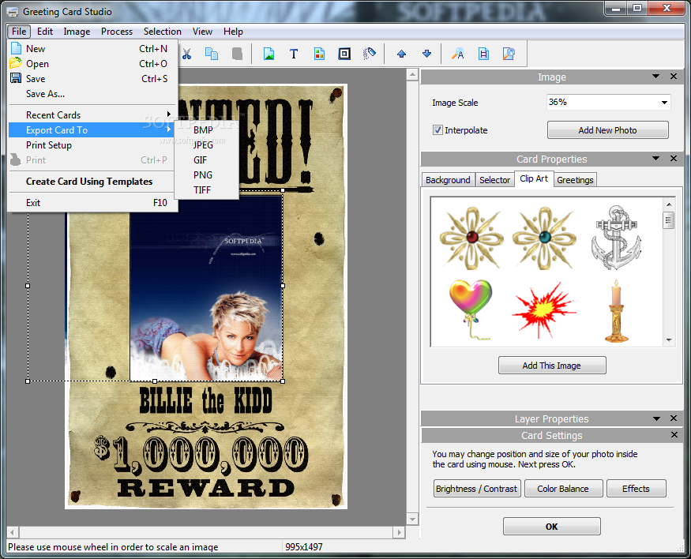Click the Save floppy disk icon
The height and width of the screenshot is (559, 691).
(x=16, y=78)
